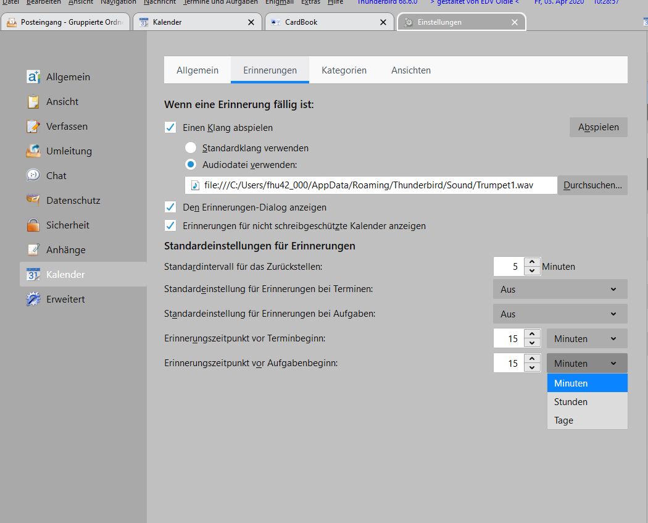Open the Anhänge sidebar icon
Screen dimensions: 648x523
(x=33, y=250)
